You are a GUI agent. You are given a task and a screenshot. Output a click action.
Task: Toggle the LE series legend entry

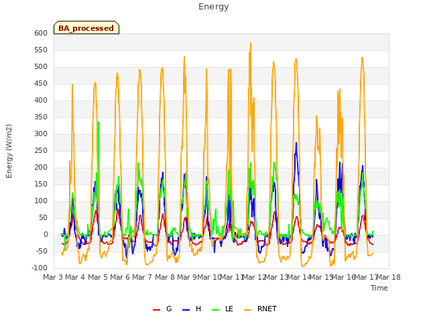pyautogui.click(x=223, y=309)
